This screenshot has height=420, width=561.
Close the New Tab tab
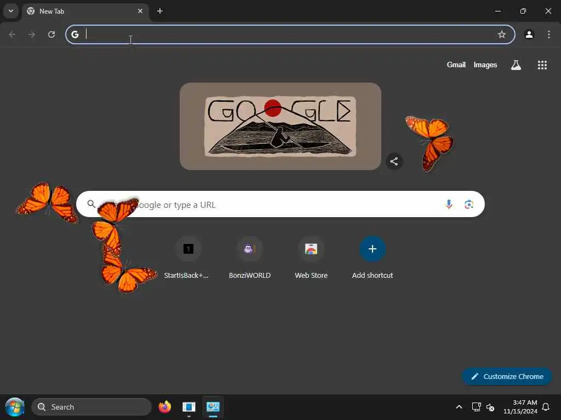[x=140, y=11]
